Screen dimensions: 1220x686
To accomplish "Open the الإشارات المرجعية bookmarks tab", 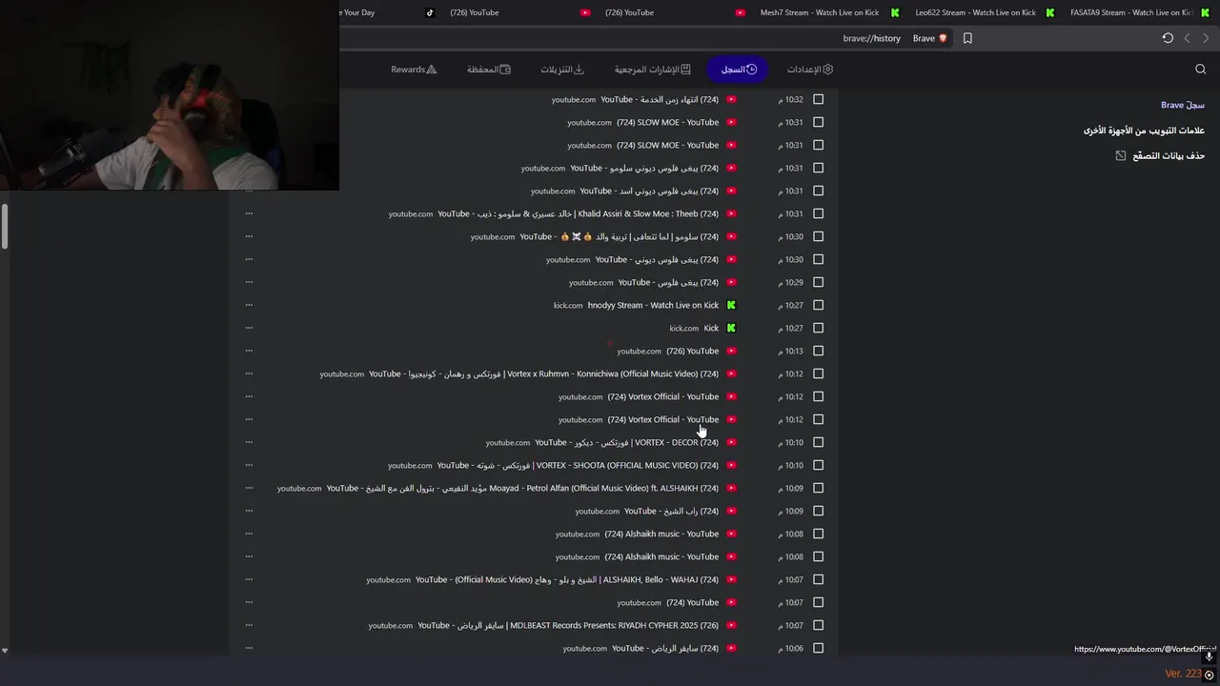I will click(x=653, y=70).
